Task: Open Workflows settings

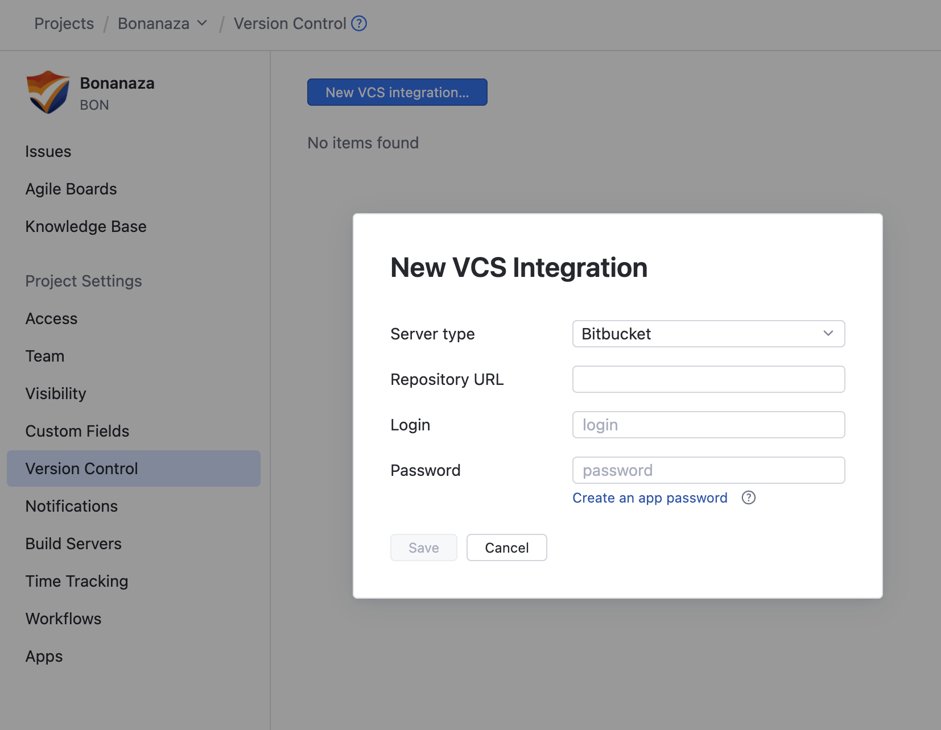Action: (x=64, y=619)
